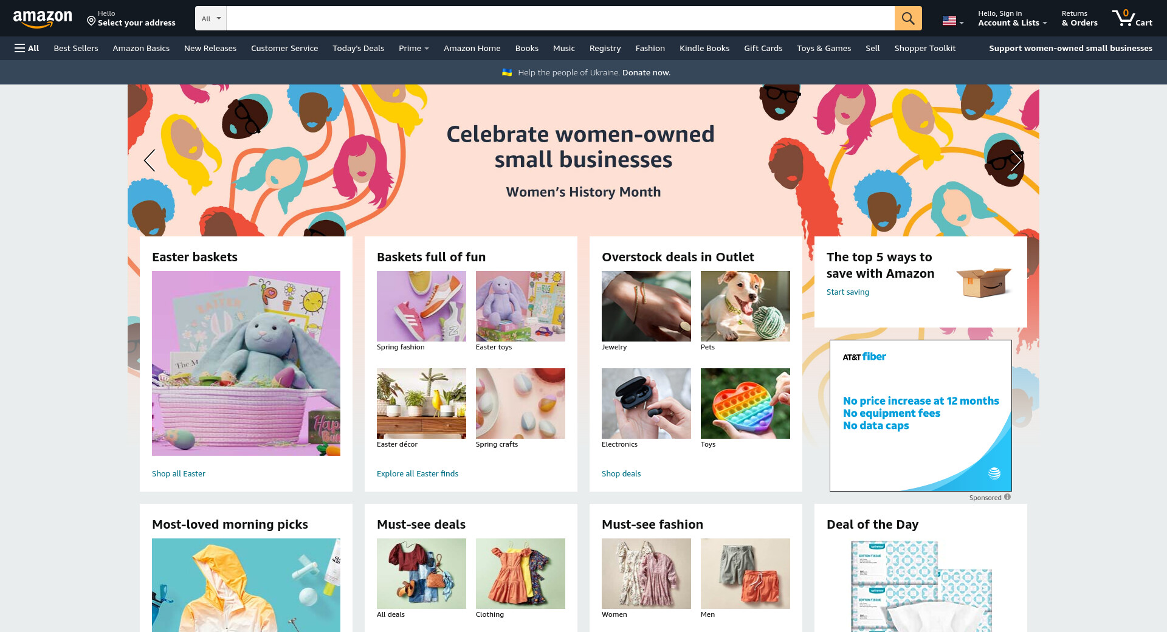Open Today's Deals in navigation bar

point(358,48)
